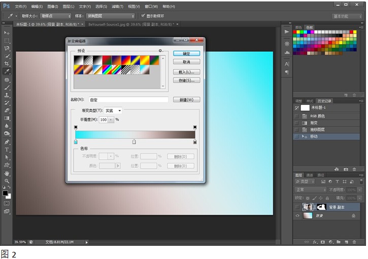Select the Gradient tool in the toolbox
This screenshot has width=368, height=259.
point(7,118)
